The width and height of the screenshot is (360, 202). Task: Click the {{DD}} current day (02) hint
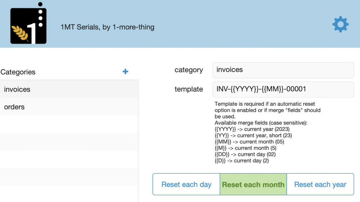pos(245,154)
